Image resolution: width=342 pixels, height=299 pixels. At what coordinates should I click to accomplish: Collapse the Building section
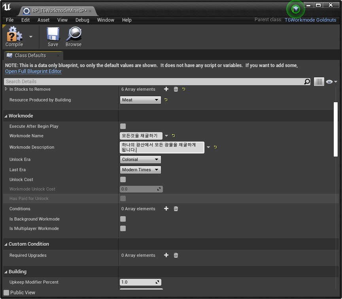pyautogui.click(x=6, y=272)
